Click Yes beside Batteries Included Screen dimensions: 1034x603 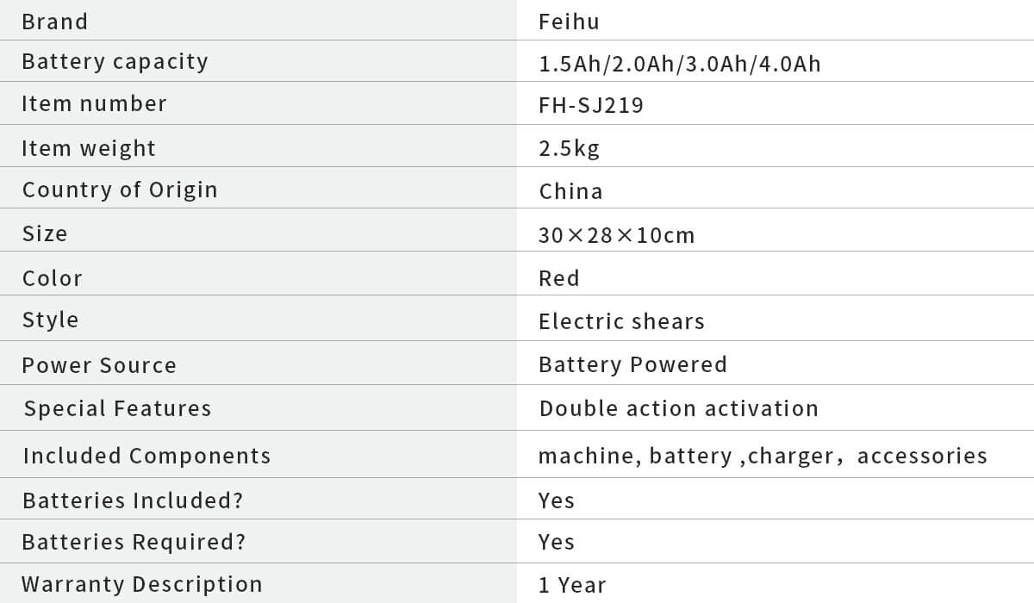pos(557,500)
